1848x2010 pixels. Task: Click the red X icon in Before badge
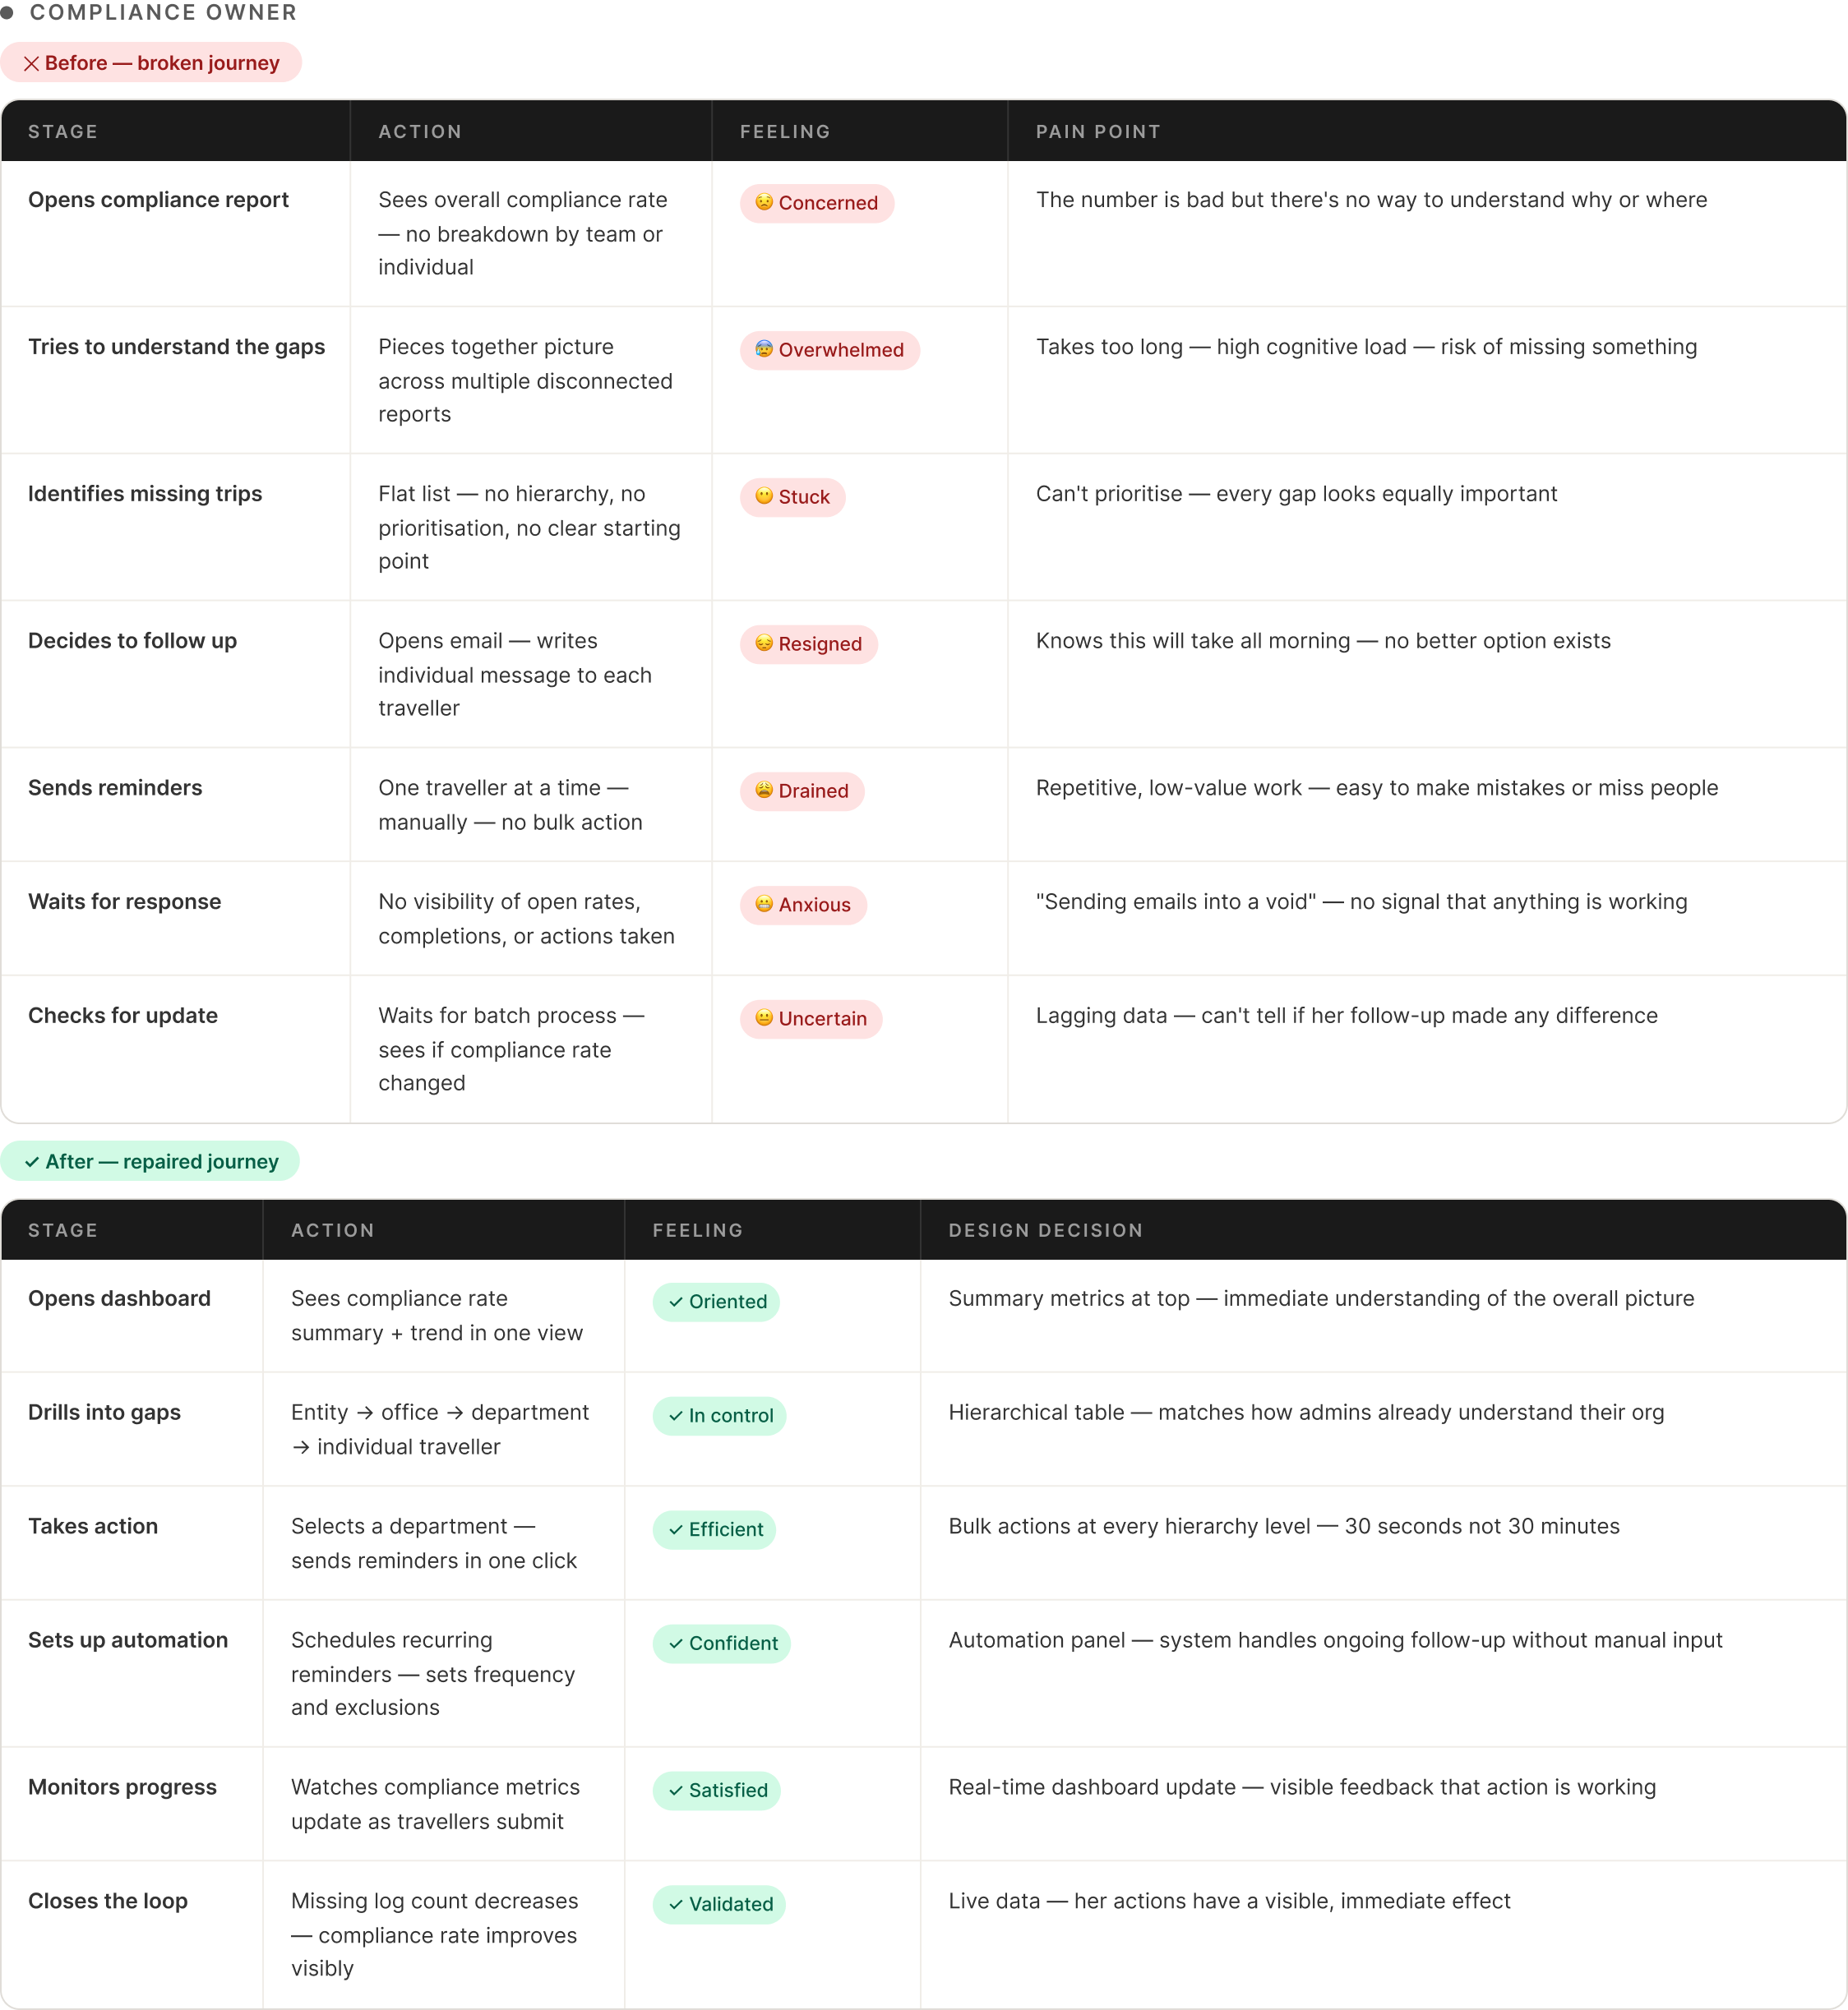(x=32, y=64)
